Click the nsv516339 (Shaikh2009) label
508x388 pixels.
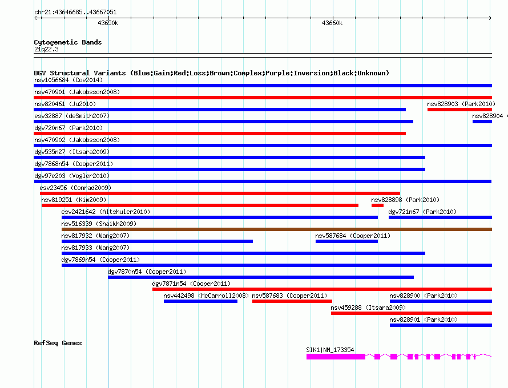pyautogui.click(x=99, y=224)
